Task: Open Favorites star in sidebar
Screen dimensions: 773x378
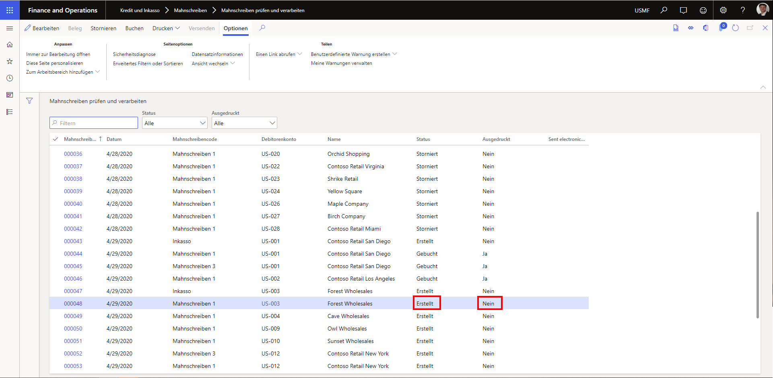Action: (10, 61)
